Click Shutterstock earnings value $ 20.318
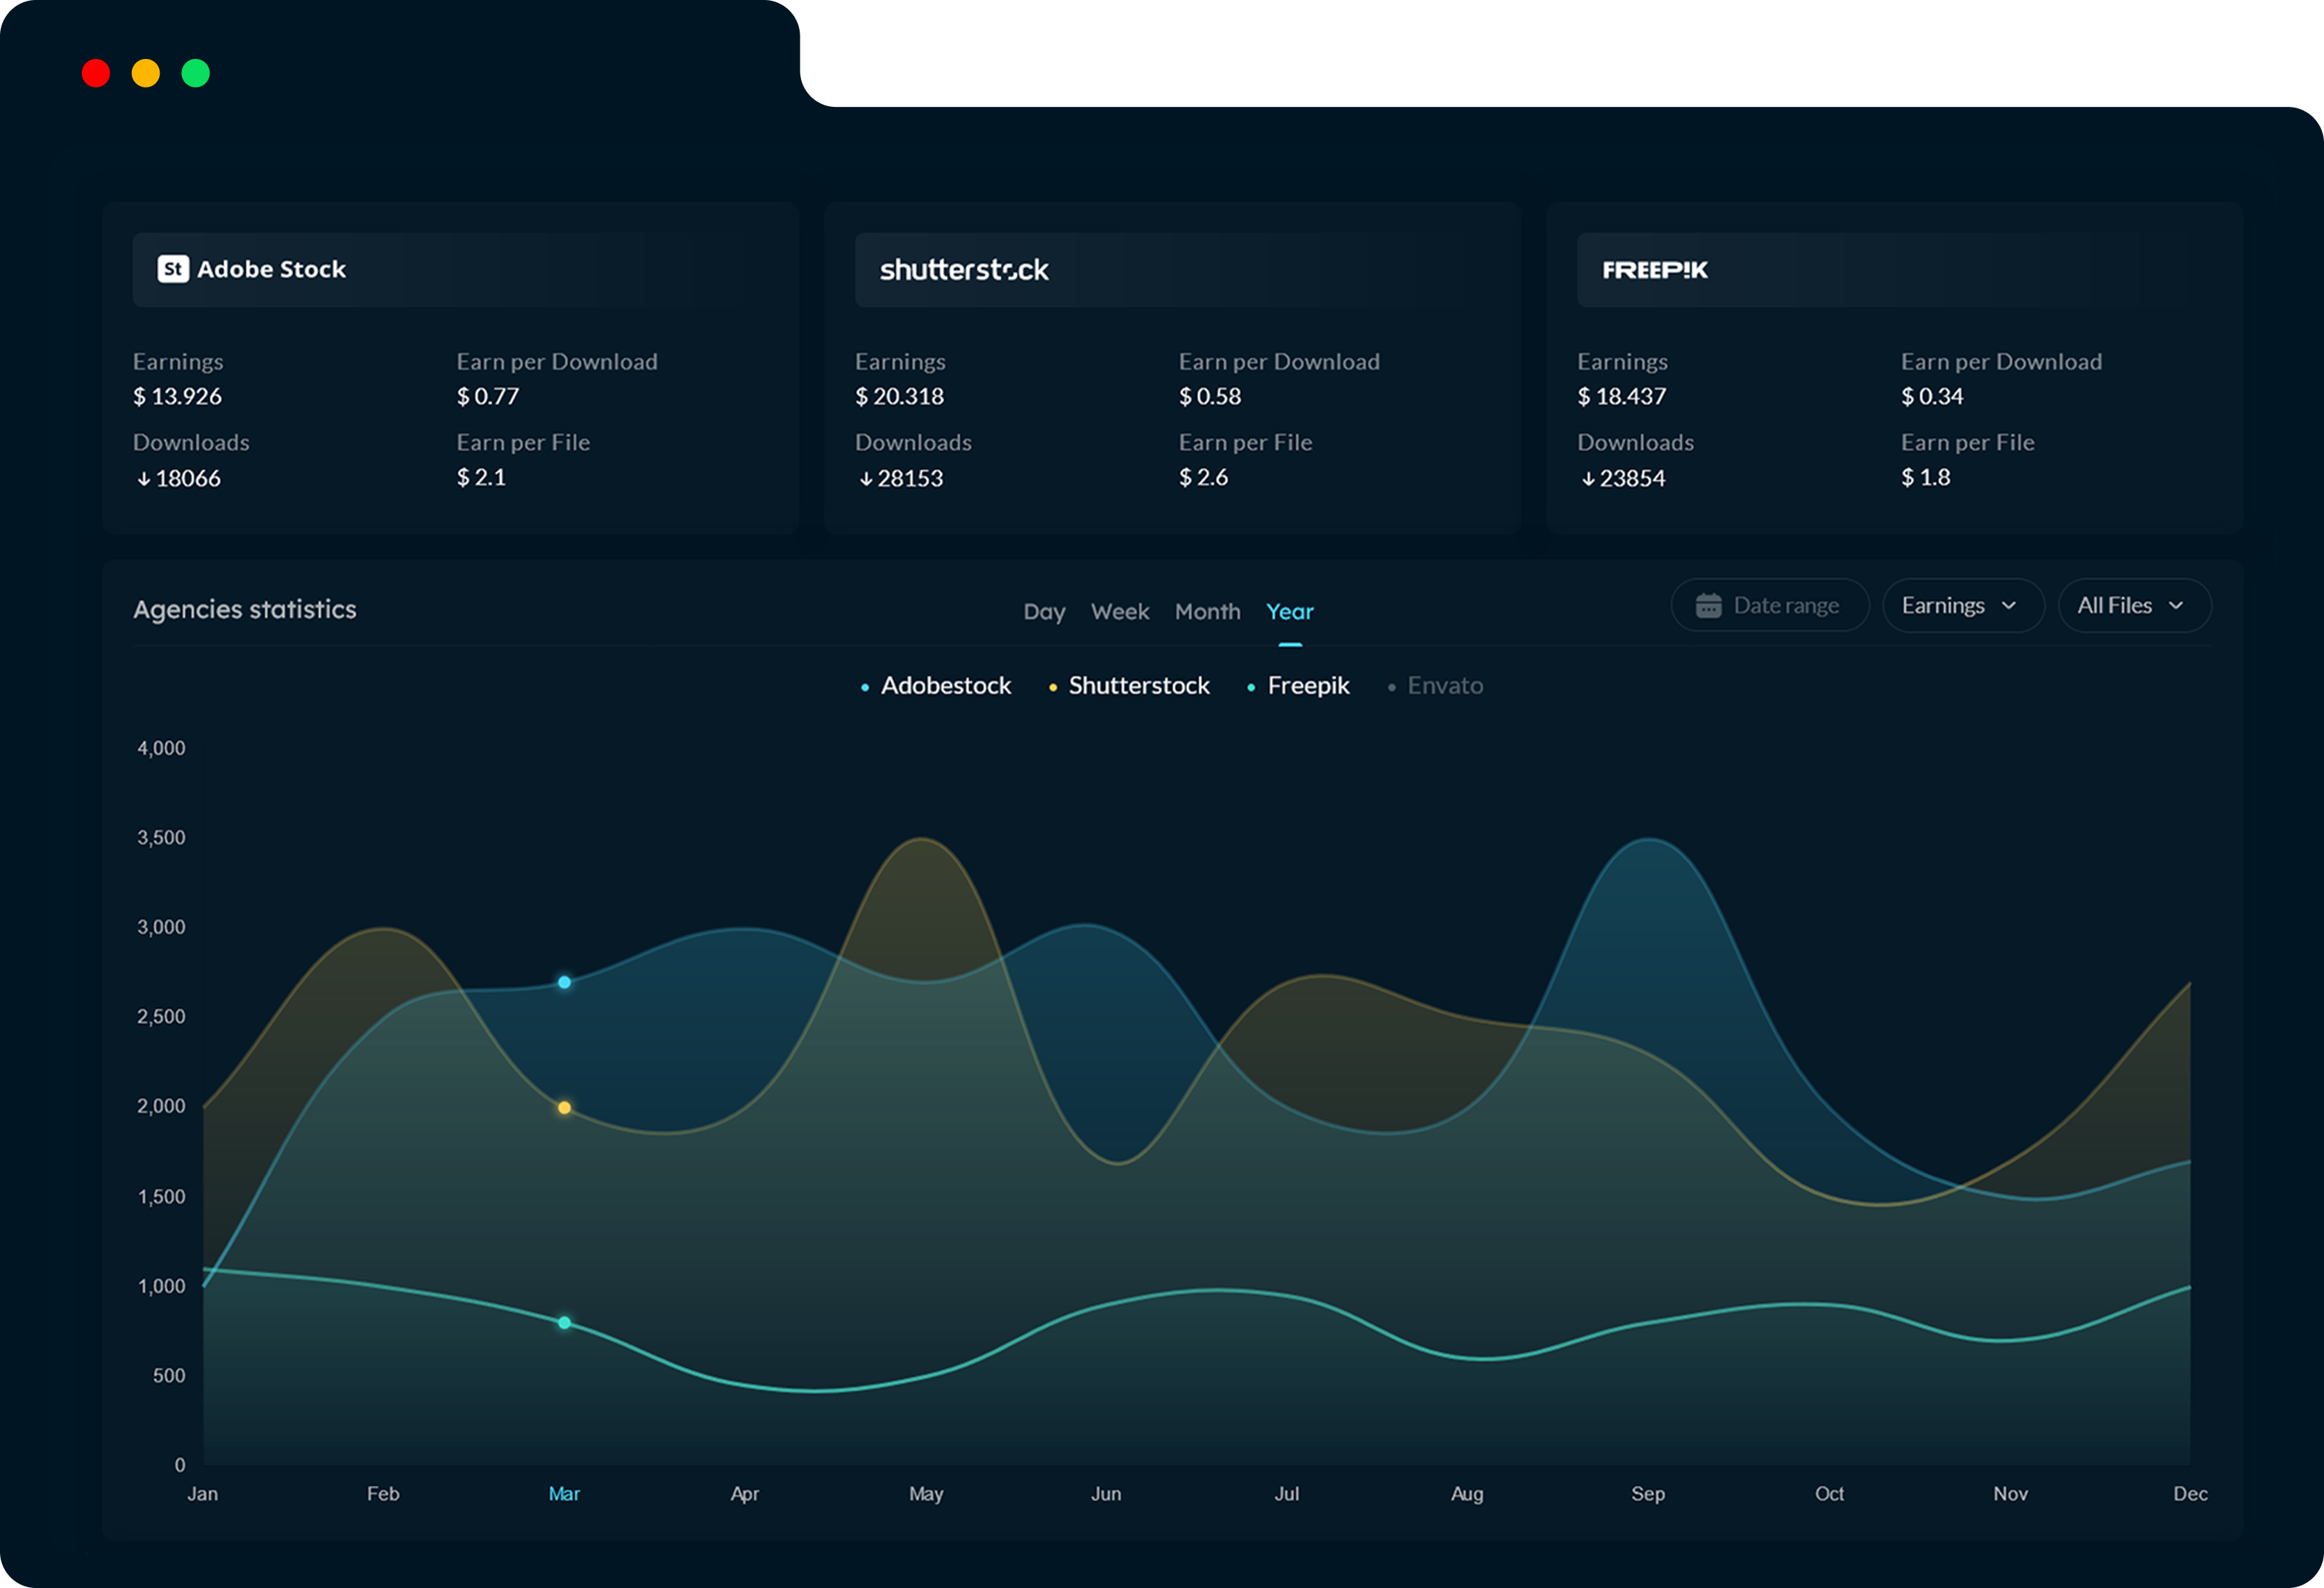This screenshot has height=1588, width=2324. pyautogui.click(x=900, y=397)
